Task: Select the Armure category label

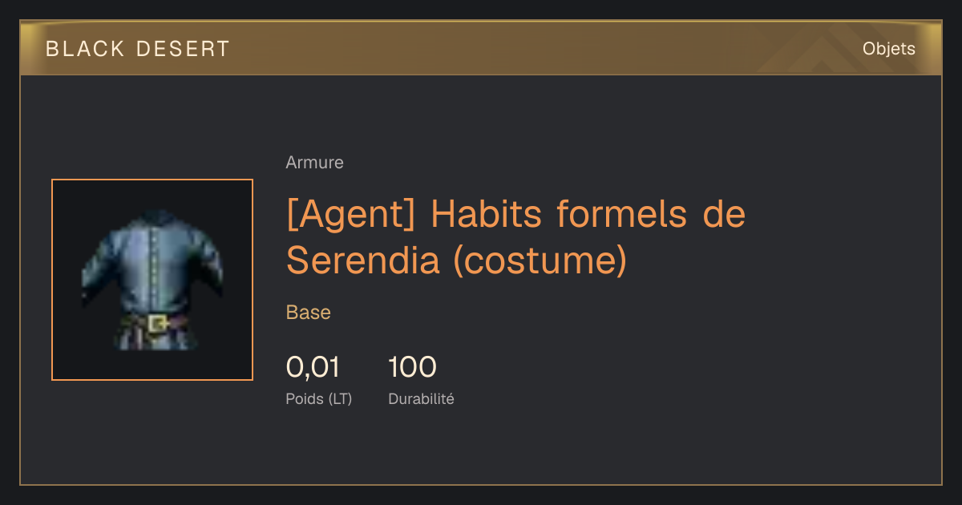Action: tap(314, 163)
